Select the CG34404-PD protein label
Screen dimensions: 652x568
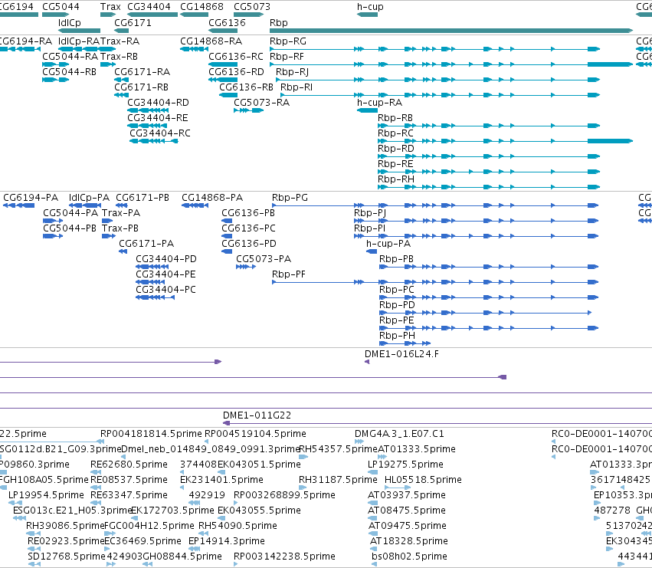[x=166, y=259]
